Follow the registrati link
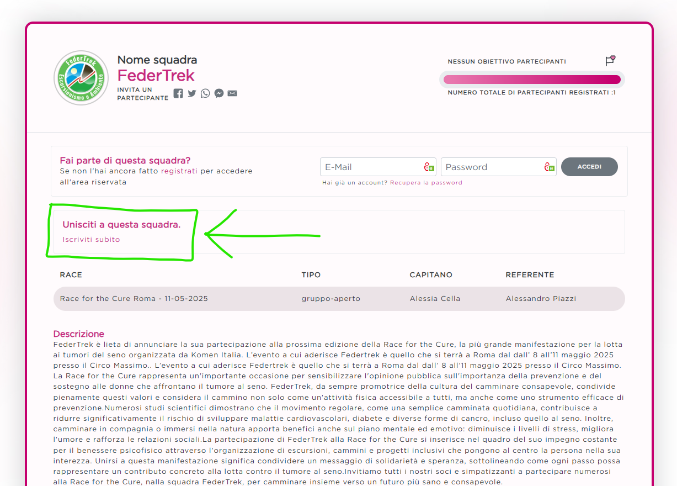Viewport: 677px width, 486px height. point(179,171)
